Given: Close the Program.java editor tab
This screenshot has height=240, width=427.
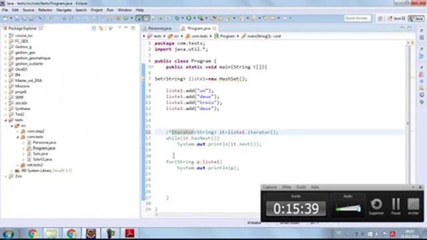Looking at the screenshot, I should [215, 28].
